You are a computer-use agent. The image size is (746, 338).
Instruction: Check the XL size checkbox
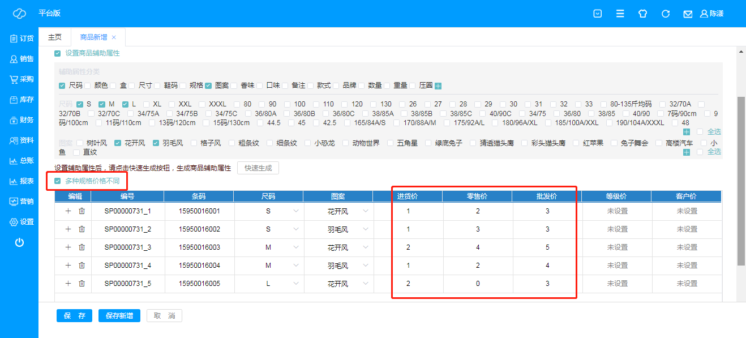[147, 105]
